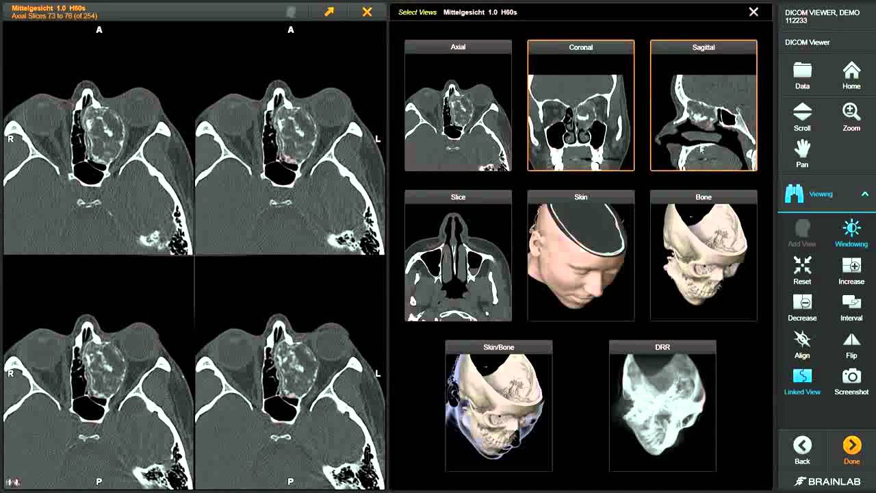Select the Skin 3D view thumbnail

[581, 255]
